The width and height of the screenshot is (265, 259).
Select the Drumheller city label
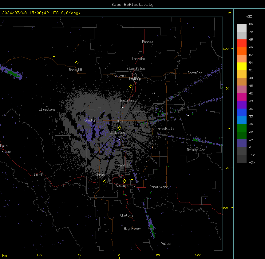[196, 150]
